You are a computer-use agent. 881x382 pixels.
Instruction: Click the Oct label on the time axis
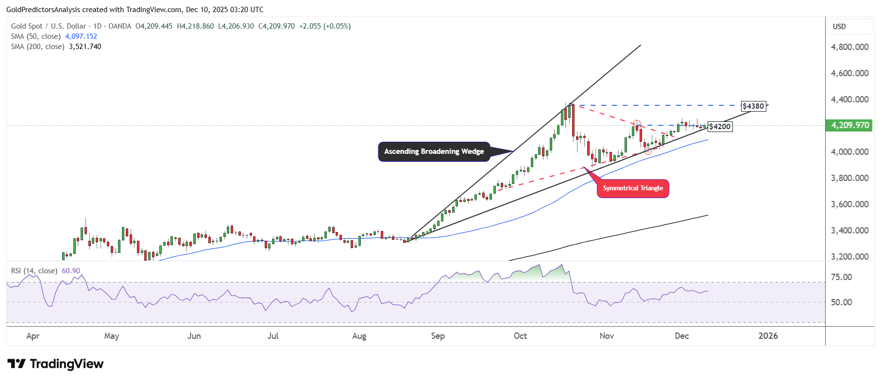(520, 336)
